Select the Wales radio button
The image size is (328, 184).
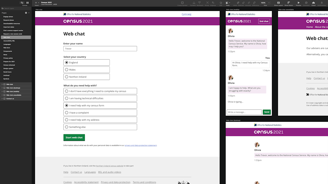66,70
